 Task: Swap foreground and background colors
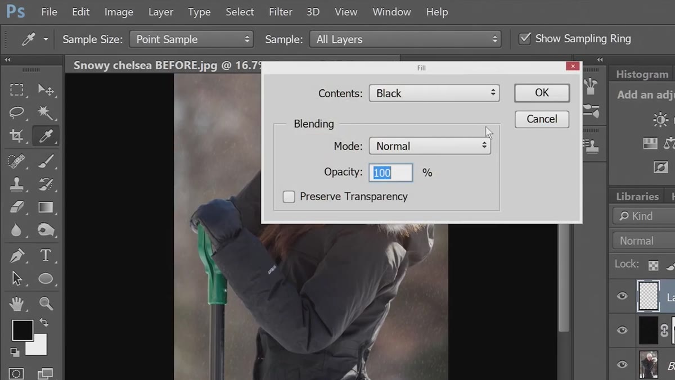point(43,323)
